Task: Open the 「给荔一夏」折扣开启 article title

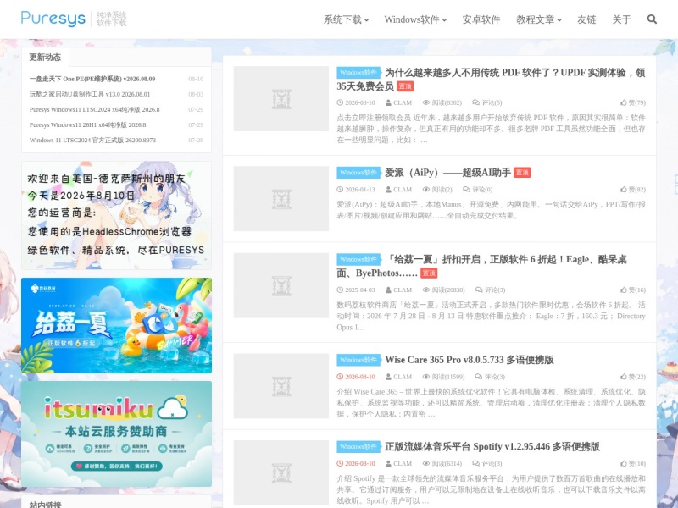Action: coord(481,266)
